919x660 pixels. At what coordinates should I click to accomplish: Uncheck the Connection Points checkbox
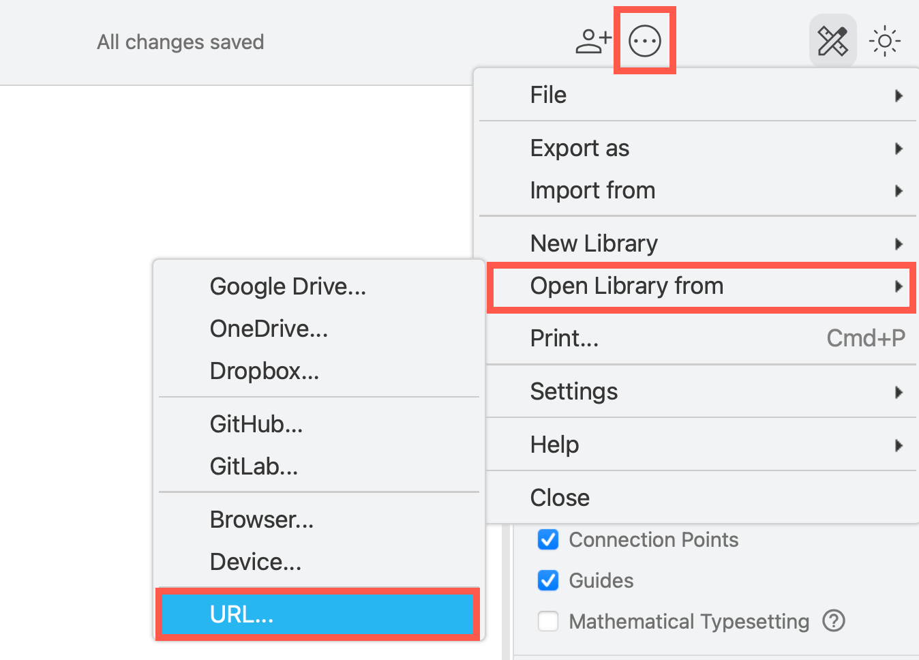coord(547,539)
